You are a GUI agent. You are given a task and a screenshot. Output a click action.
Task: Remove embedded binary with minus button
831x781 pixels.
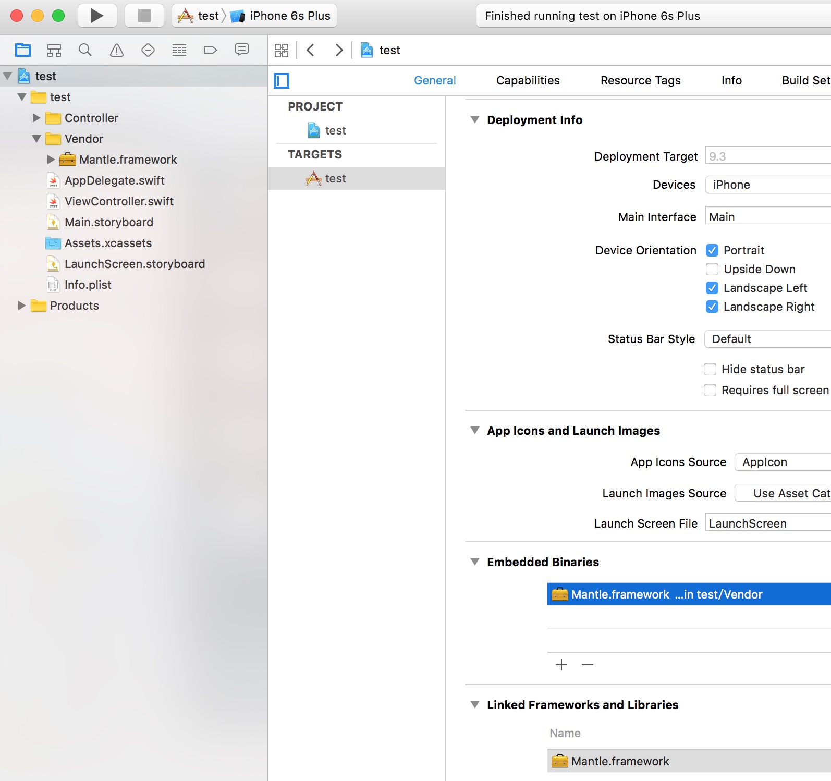coord(588,665)
